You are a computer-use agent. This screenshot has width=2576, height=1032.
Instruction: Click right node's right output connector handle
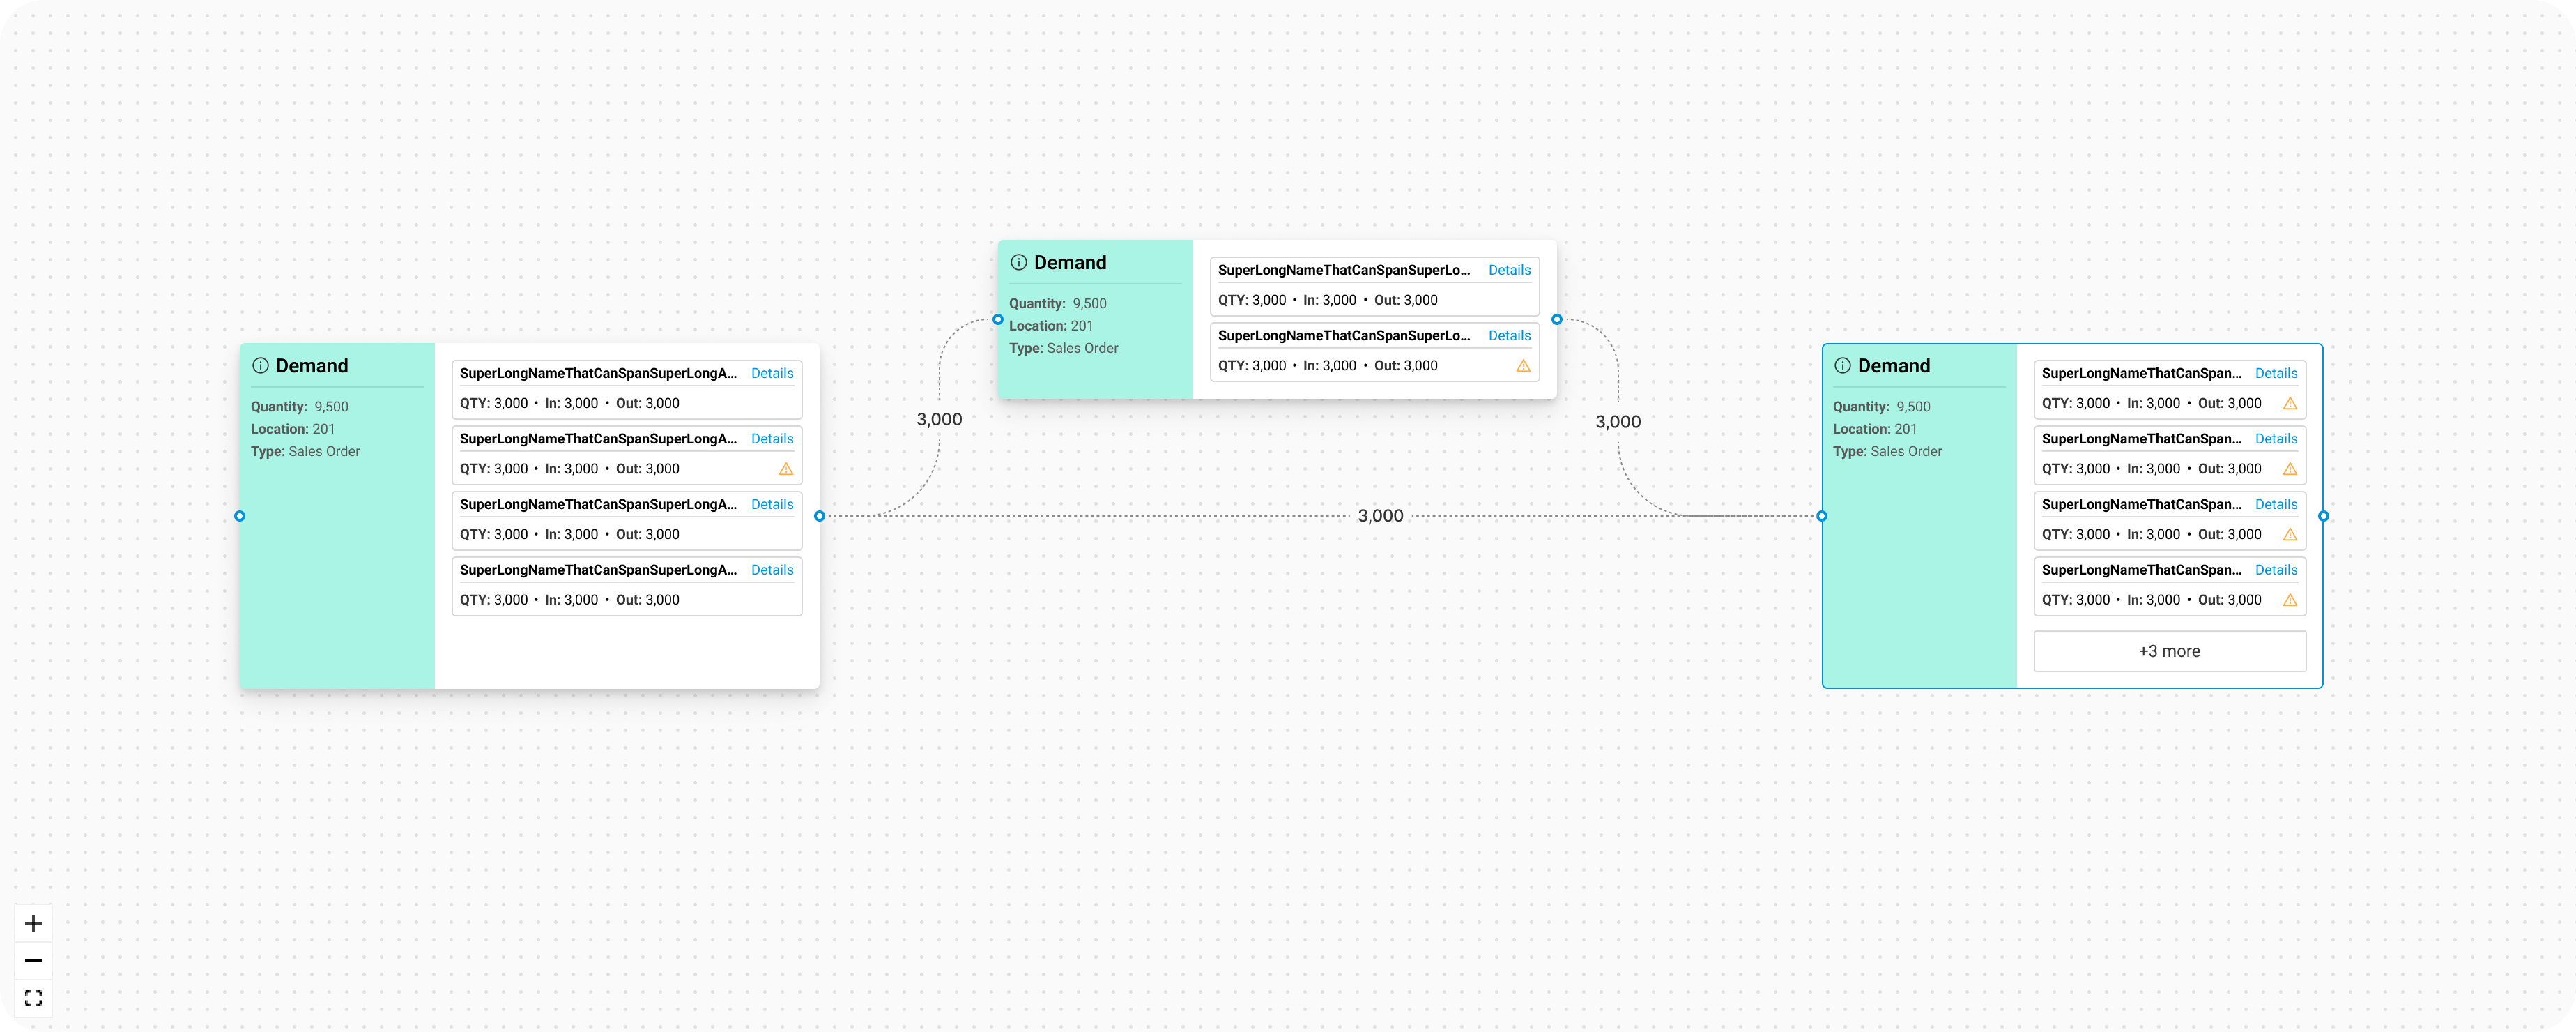[2323, 516]
